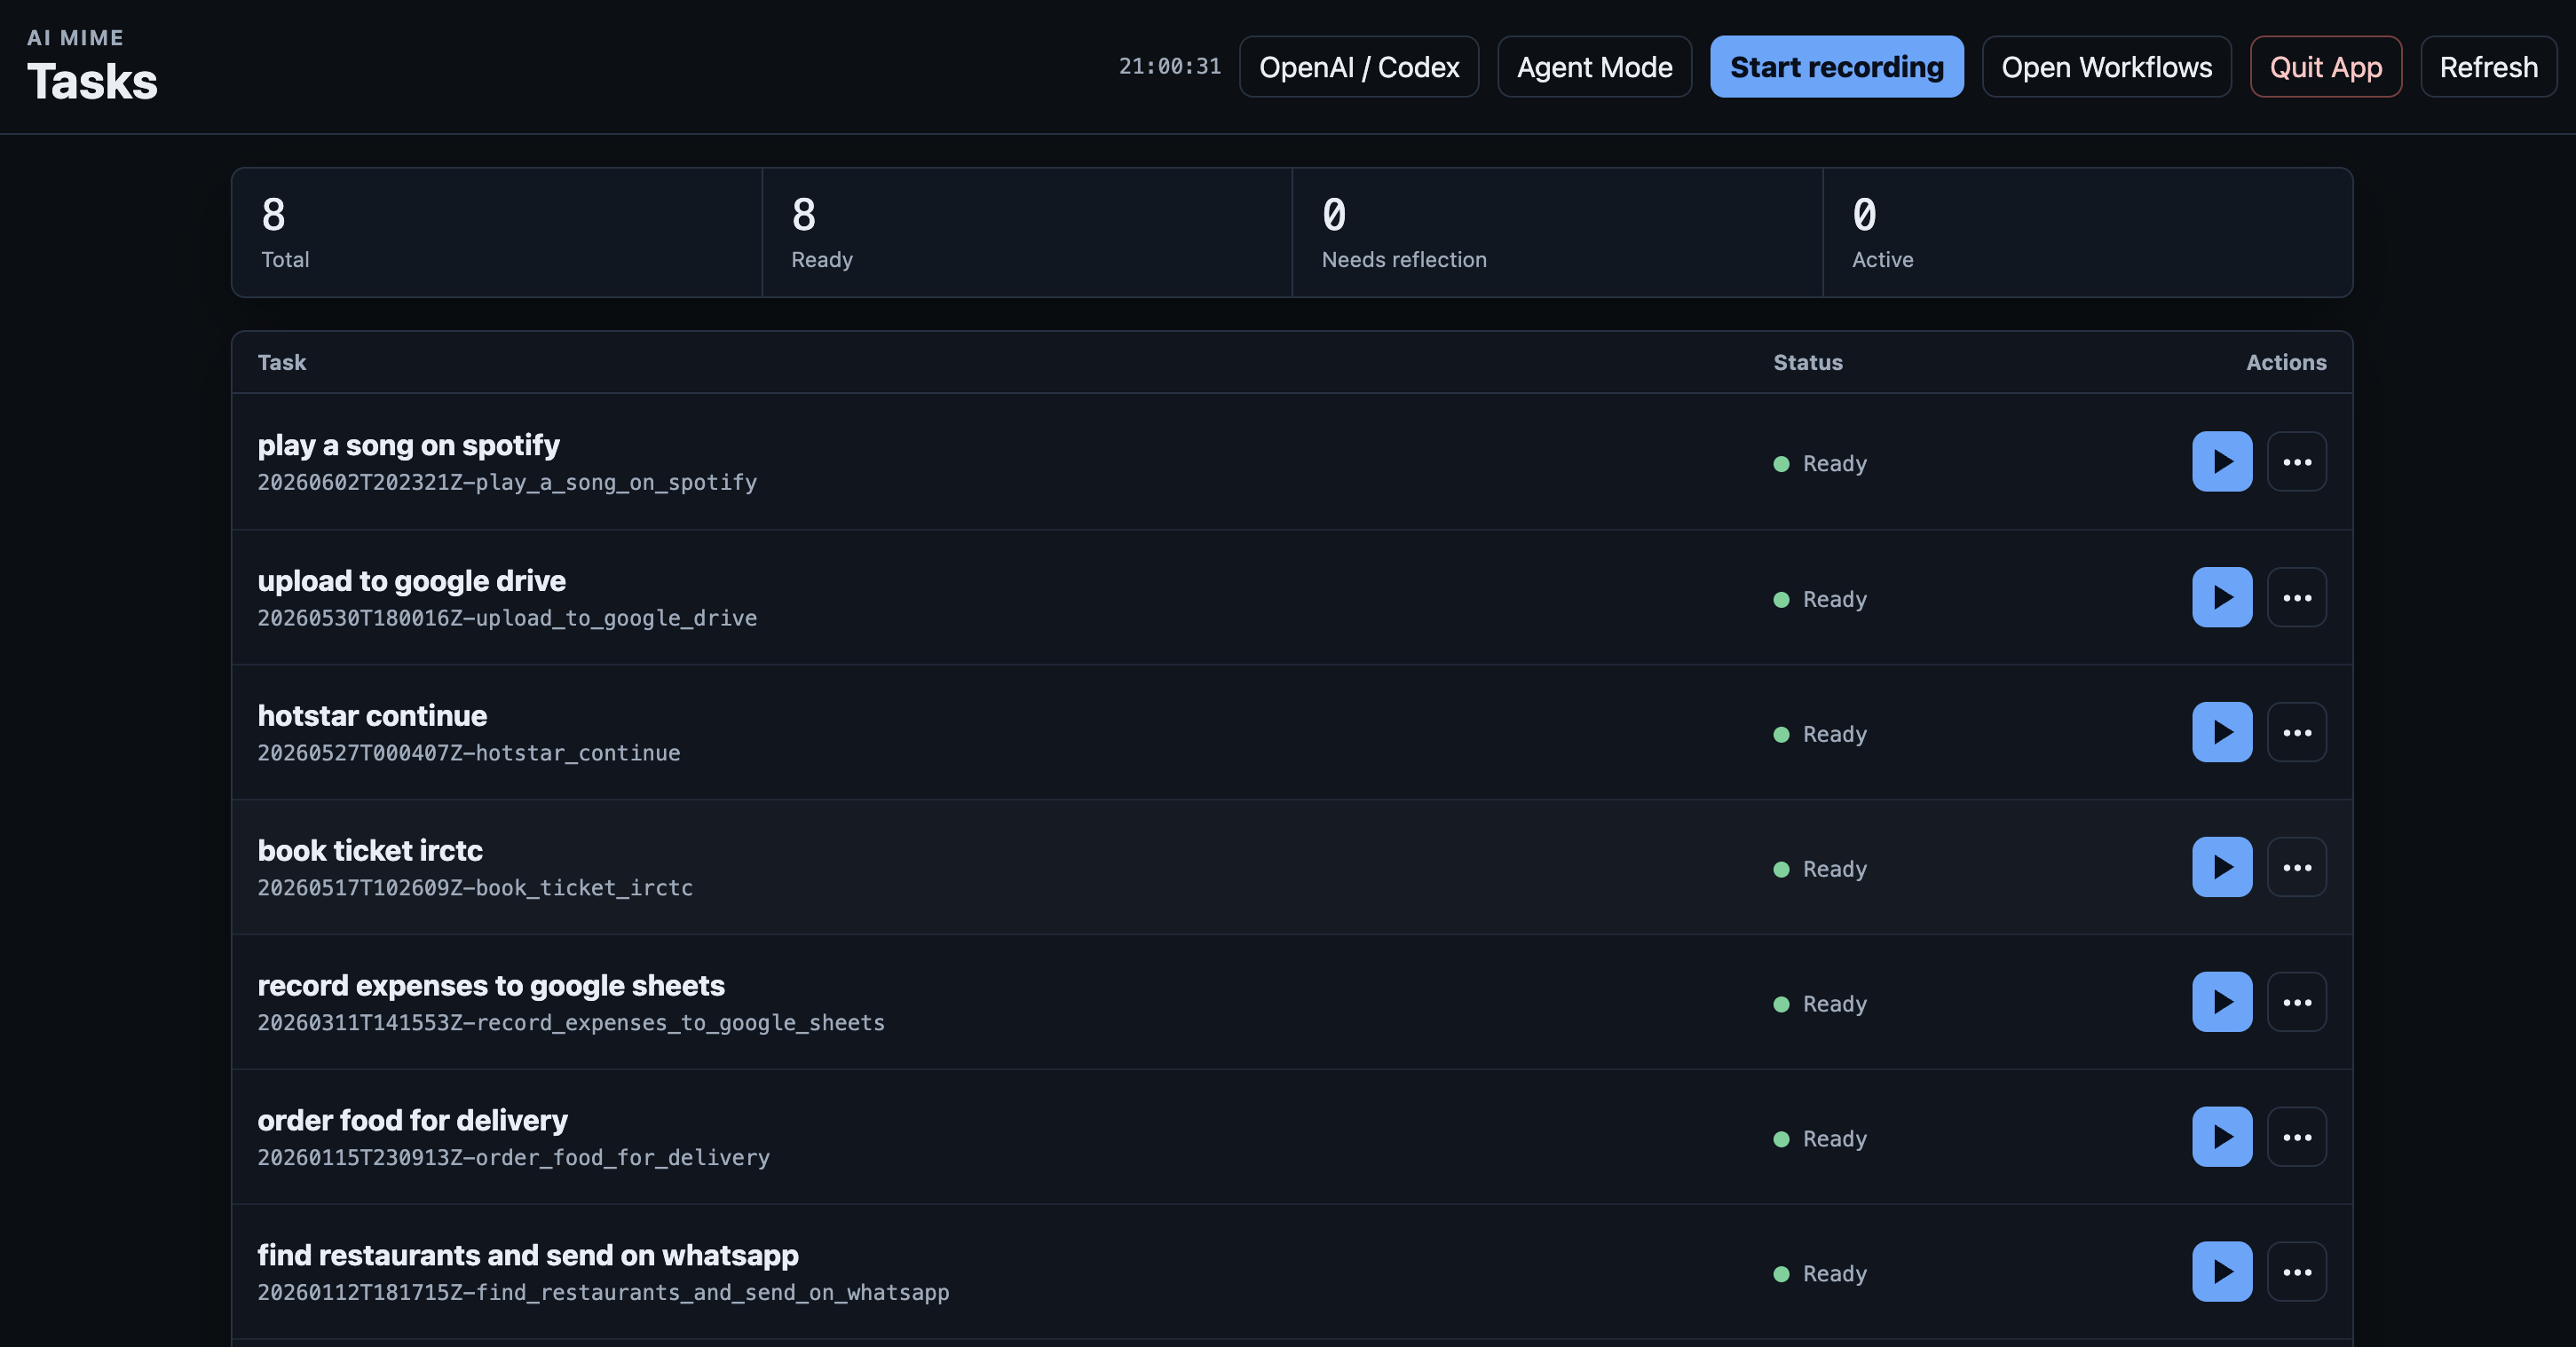This screenshot has width=2576, height=1347.
Task: Click ID 20260530T180016Z-upload_to_google_drive
Action: pyautogui.click(x=507, y=619)
